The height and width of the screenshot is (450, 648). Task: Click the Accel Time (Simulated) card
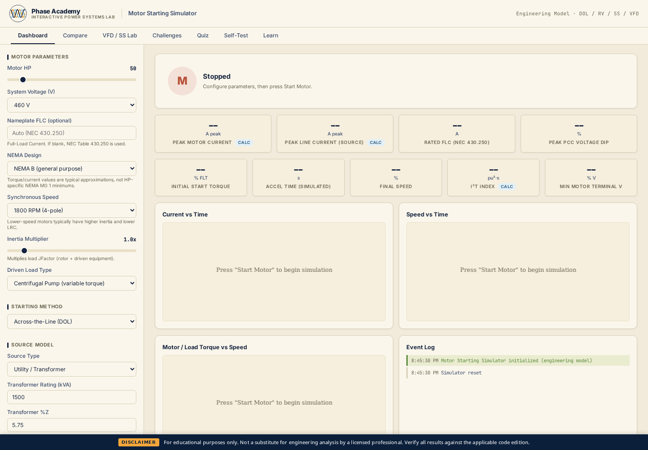298,178
